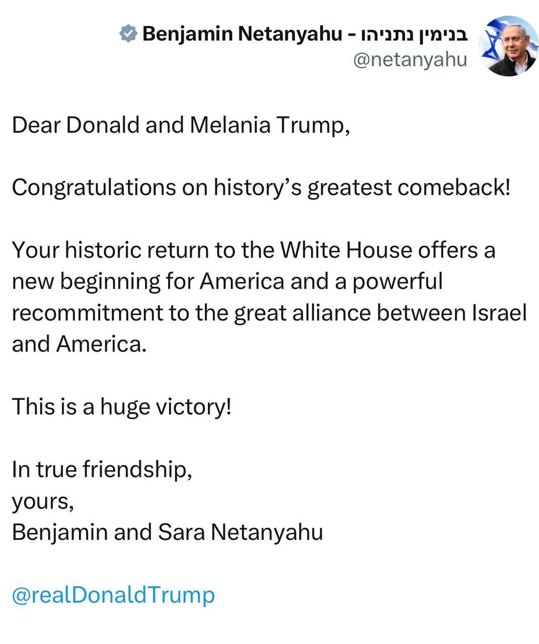Open Netanyahu's profile picture
This screenshot has width=539, height=644.
coord(508,46)
